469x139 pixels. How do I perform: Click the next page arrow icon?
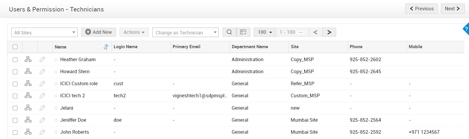pos(329,32)
